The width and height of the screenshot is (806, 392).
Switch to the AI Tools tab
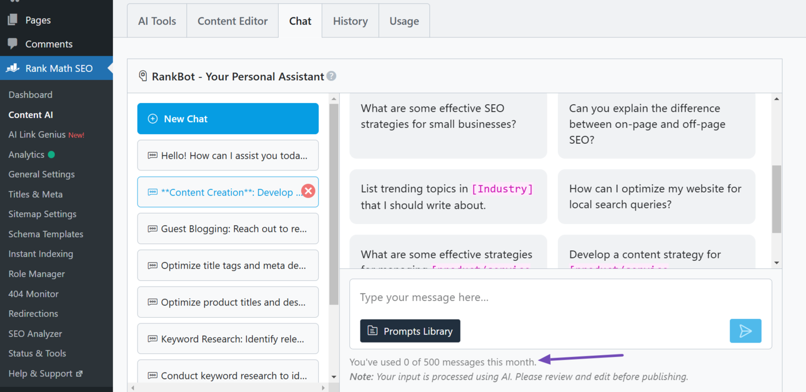157,21
